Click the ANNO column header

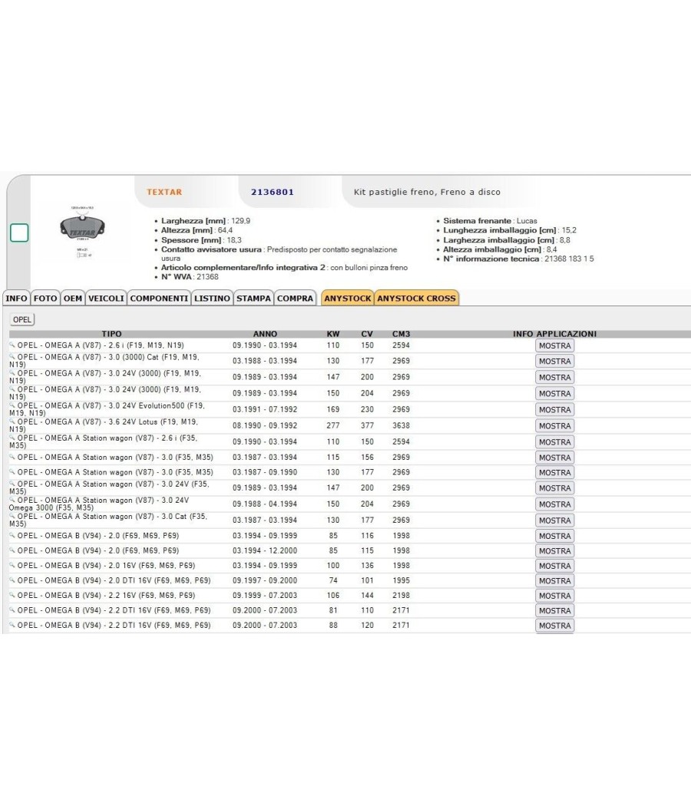pos(265,334)
